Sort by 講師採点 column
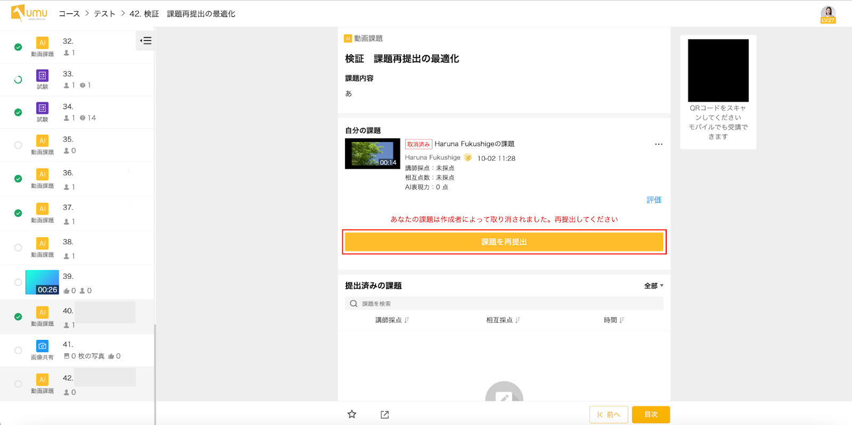Image resolution: width=852 pixels, height=425 pixels. pyautogui.click(x=392, y=320)
